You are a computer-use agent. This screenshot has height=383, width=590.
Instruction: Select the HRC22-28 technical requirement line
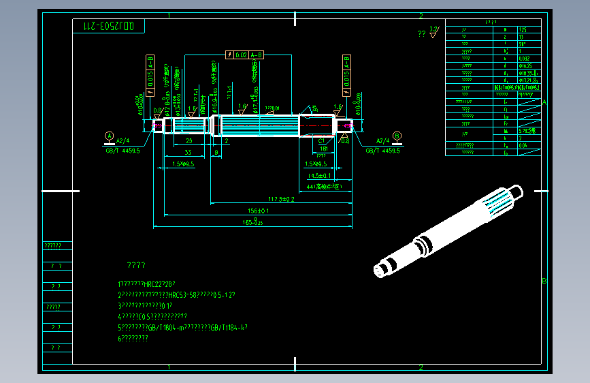click(147, 284)
